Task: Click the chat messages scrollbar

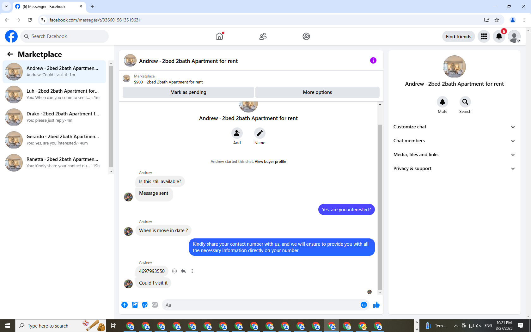Action: pos(380,207)
